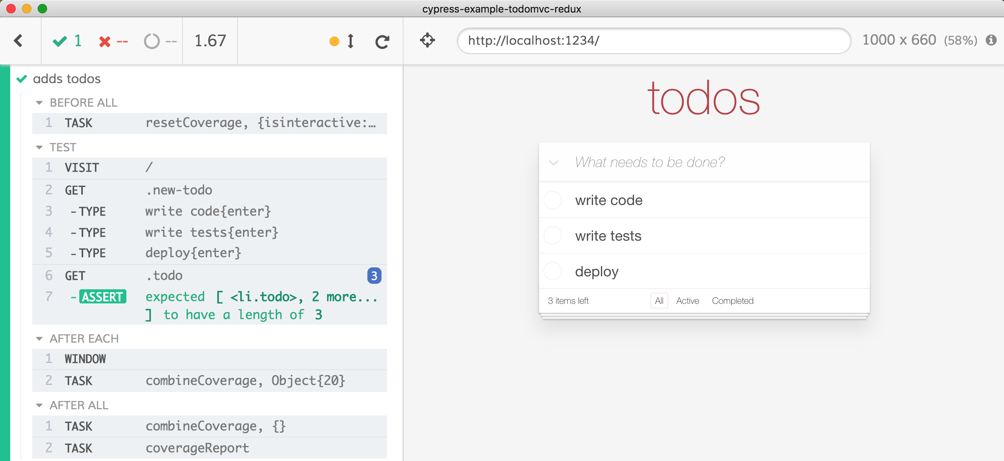
Task: Click the back arrow to tests list
Action: click(18, 41)
